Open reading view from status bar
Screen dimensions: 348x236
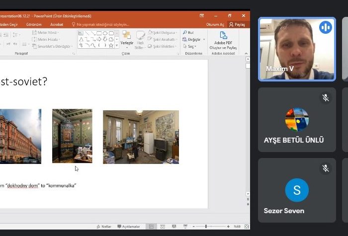(x=174, y=227)
